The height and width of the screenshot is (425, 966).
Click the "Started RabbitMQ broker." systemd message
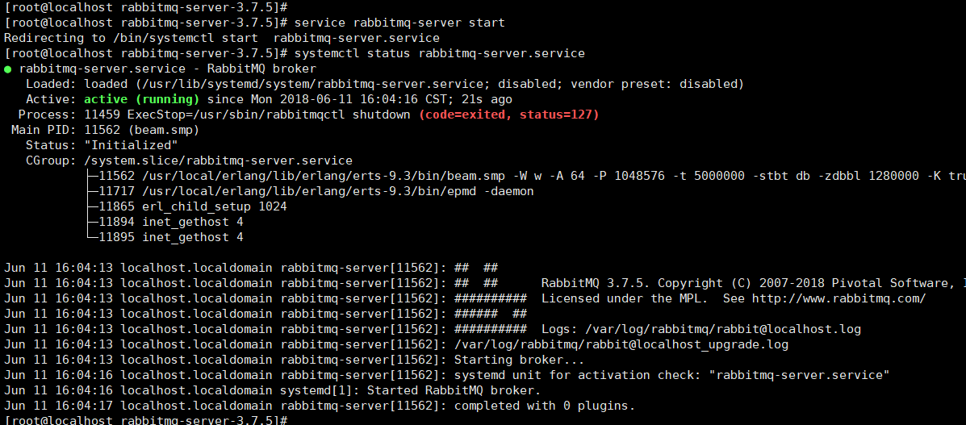(x=454, y=390)
